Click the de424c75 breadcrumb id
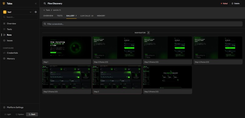The width and height of the screenshot is (245, 118). [57, 10]
